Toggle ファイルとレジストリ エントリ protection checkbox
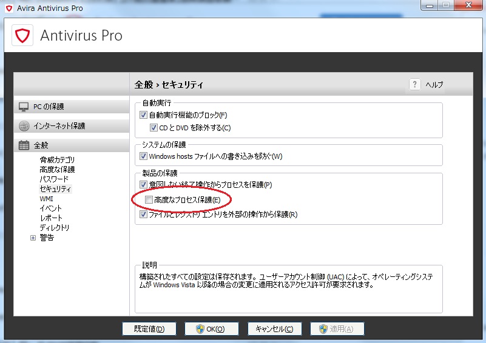The image size is (486, 343). pos(143,214)
